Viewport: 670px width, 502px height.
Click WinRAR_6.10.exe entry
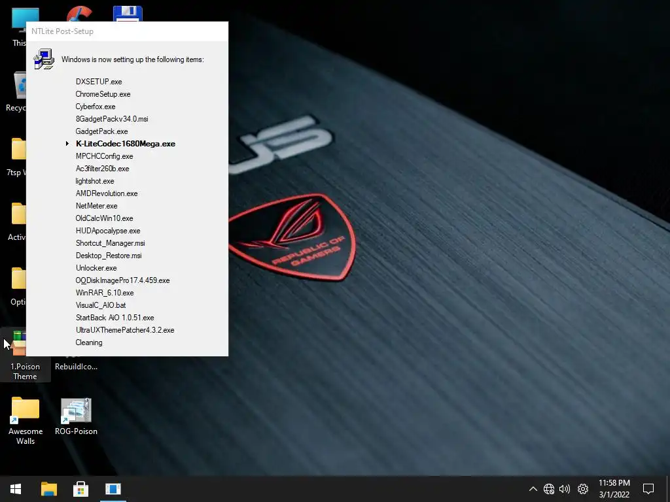click(x=105, y=292)
